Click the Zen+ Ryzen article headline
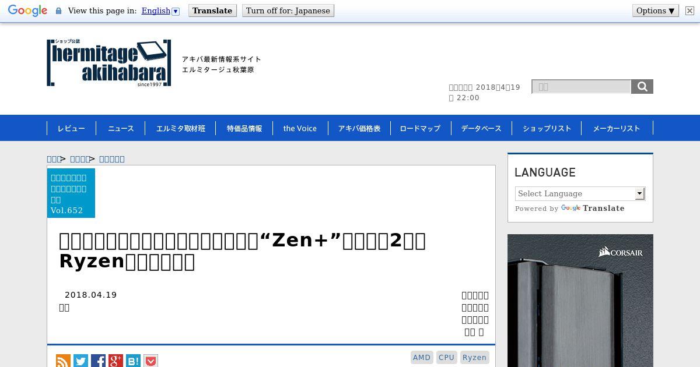 pyautogui.click(x=243, y=250)
